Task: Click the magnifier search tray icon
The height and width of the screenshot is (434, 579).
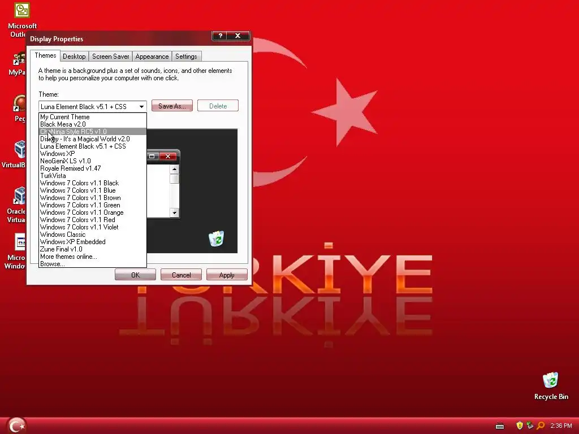Action: coord(541,426)
